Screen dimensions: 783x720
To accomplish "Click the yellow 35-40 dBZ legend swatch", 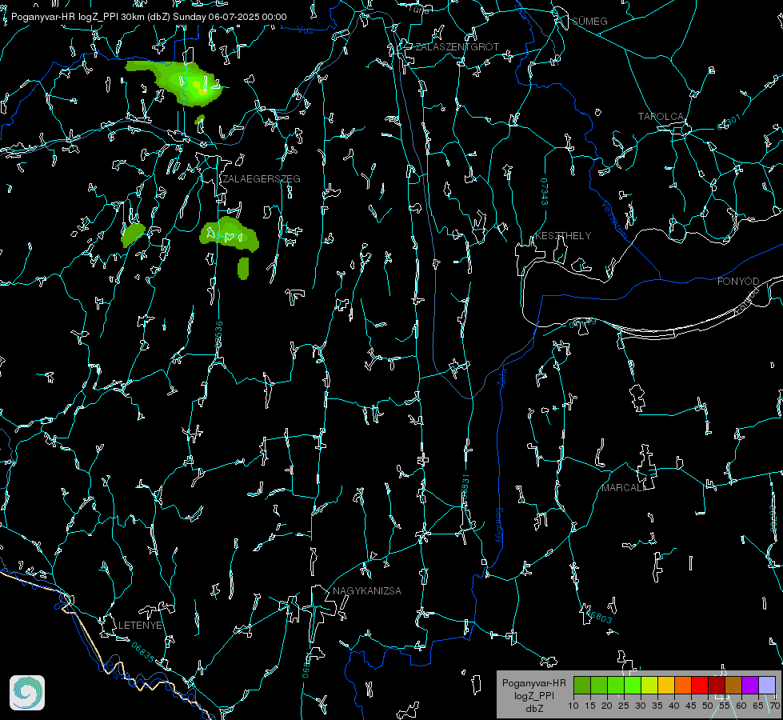I will click(666, 685).
